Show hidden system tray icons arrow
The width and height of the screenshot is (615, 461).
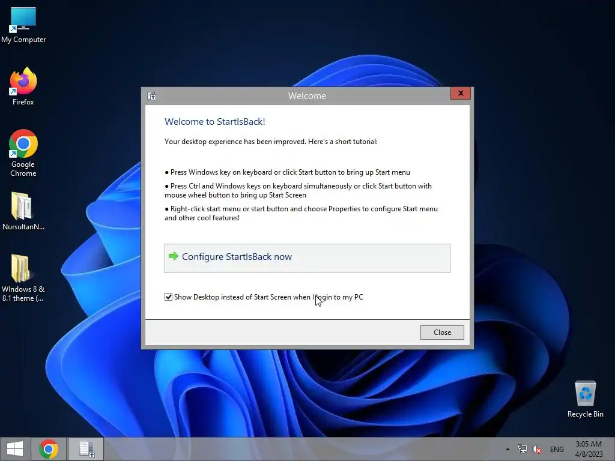point(507,449)
